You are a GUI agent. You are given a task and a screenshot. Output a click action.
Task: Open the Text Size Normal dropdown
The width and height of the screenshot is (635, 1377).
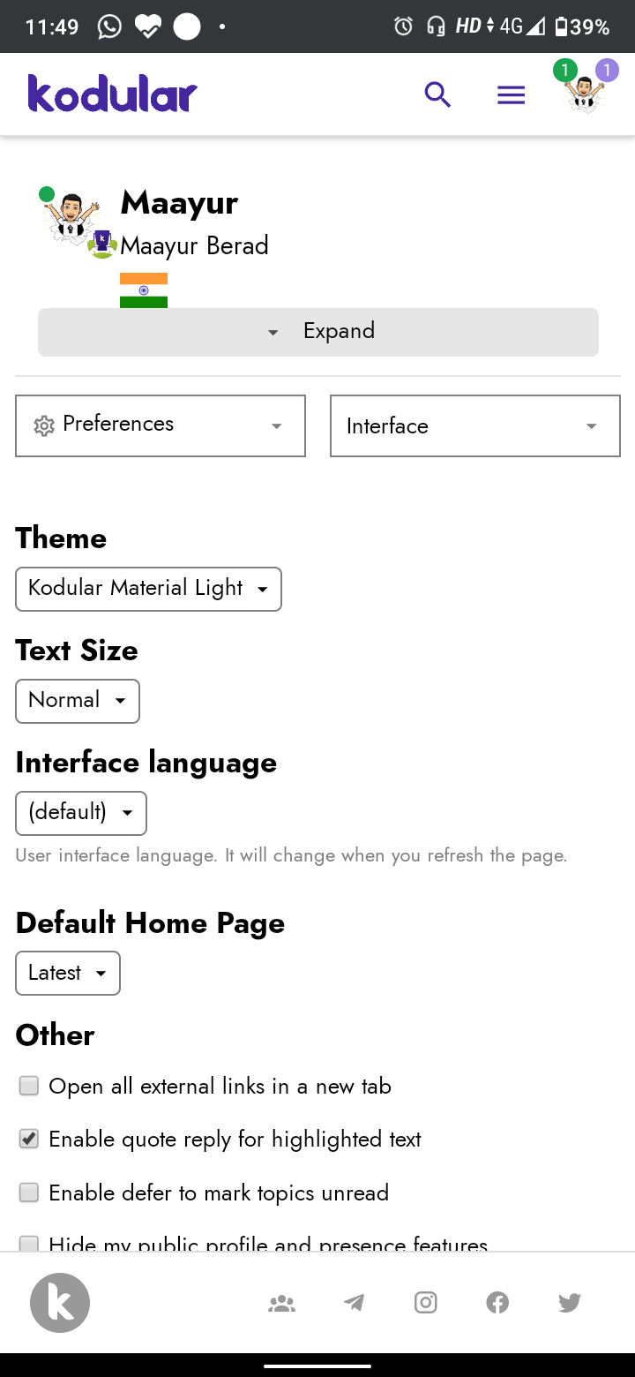(x=78, y=701)
